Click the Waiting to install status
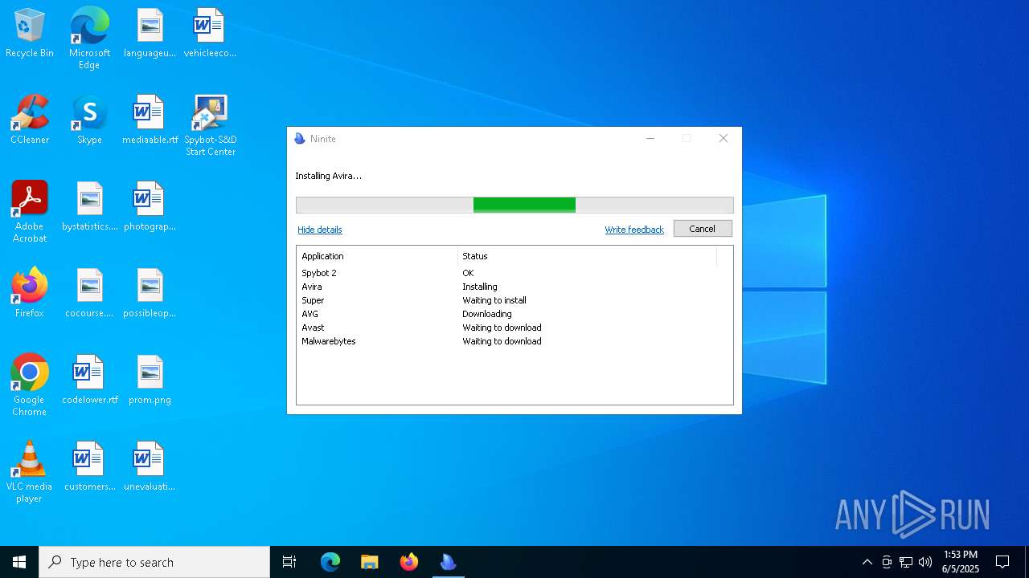The width and height of the screenshot is (1029, 578). tap(494, 300)
